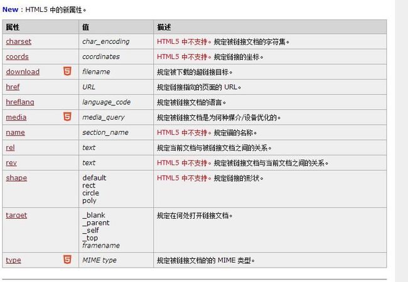Screen dimensions: 408x282
Task: Click the type description mentioning MIME 类型
Action: coord(205,261)
